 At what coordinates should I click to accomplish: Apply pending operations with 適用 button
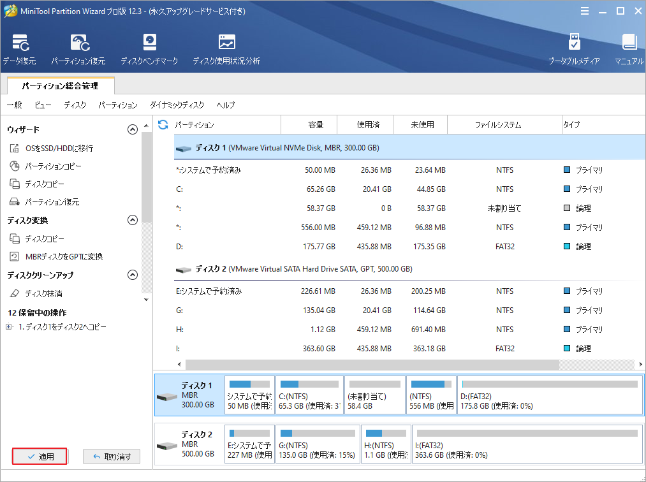coord(39,456)
